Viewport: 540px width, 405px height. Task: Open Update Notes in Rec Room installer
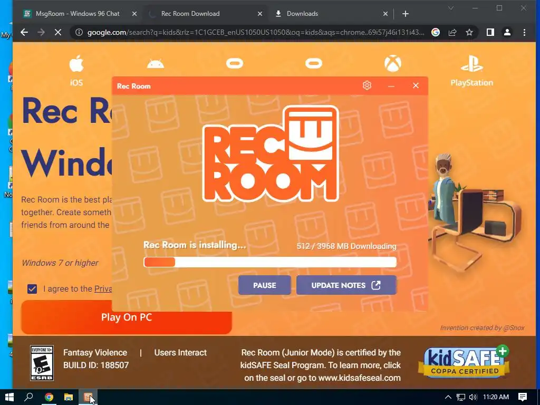click(346, 285)
